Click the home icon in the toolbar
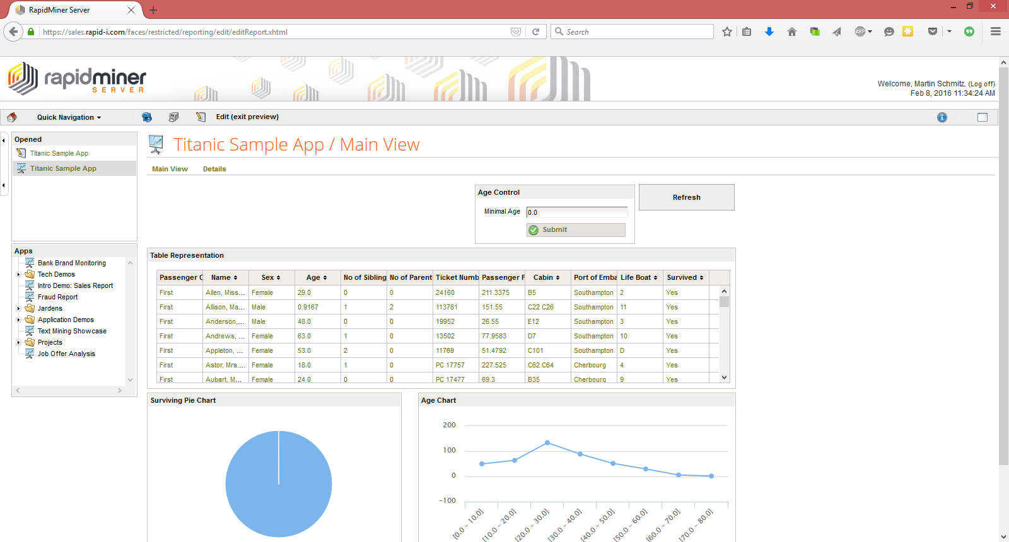The height and width of the screenshot is (542, 1009). click(12, 117)
